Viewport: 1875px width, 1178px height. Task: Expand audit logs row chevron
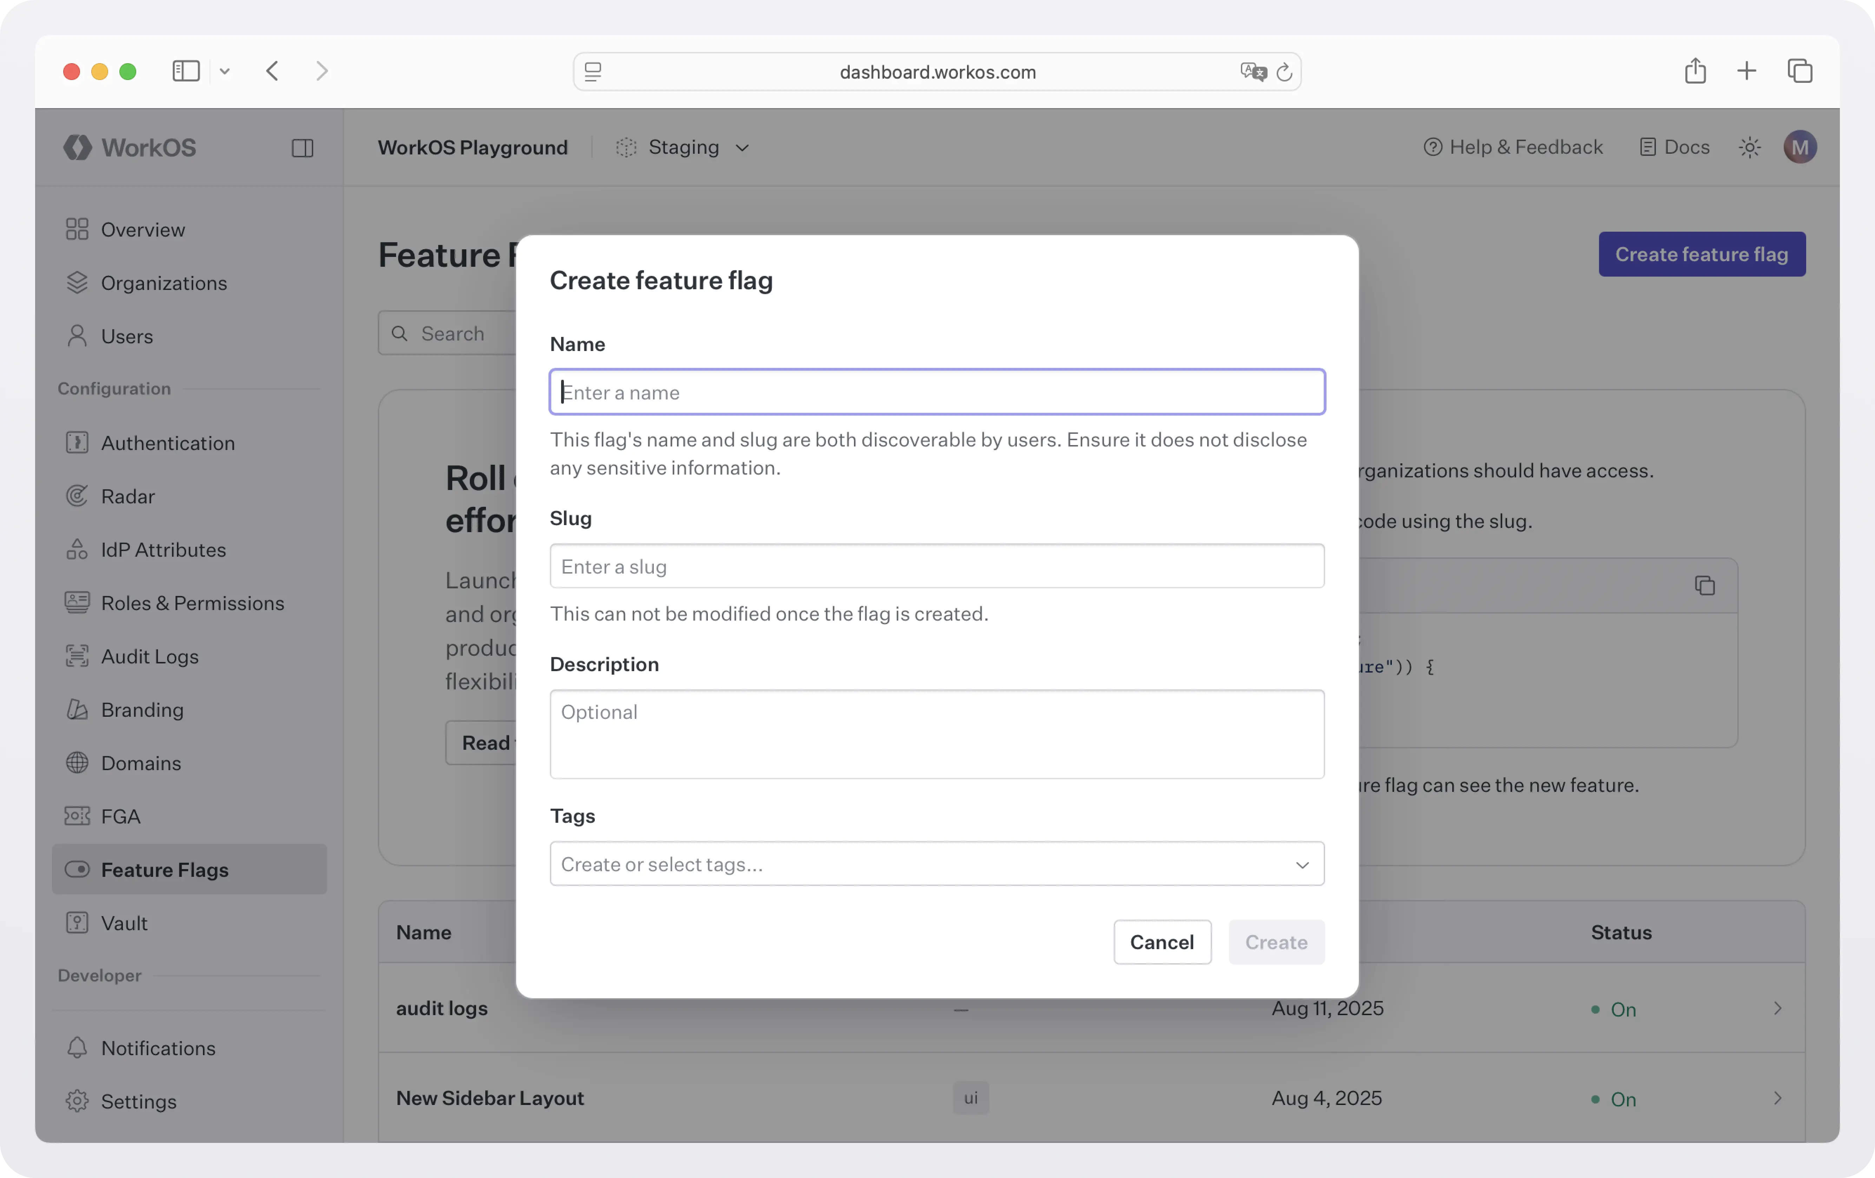(x=1778, y=1008)
